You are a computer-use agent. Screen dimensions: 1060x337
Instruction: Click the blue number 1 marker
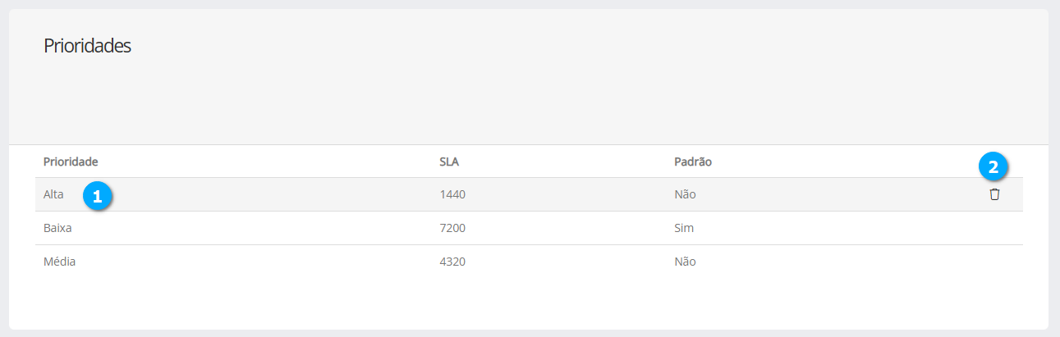98,196
